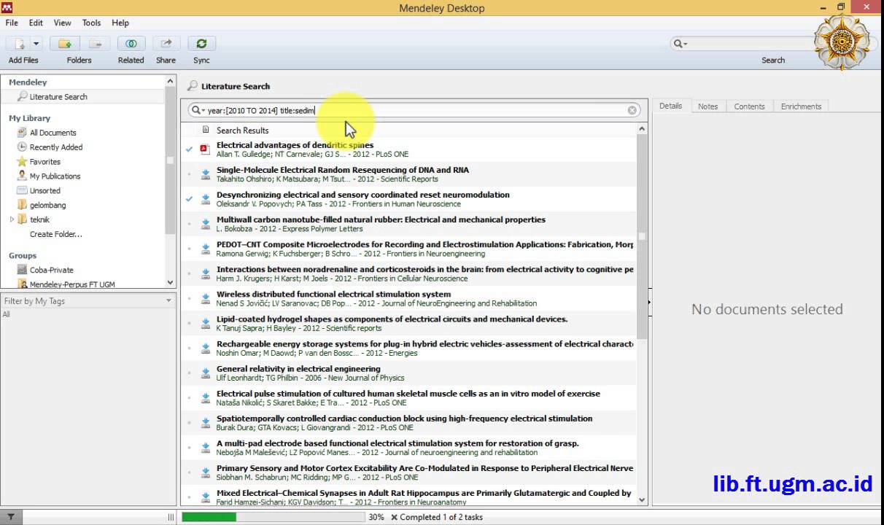Click save icon for Multiwall carbon nanotube paper
Viewport: 884px width, 525px height.
click(205, 224)
